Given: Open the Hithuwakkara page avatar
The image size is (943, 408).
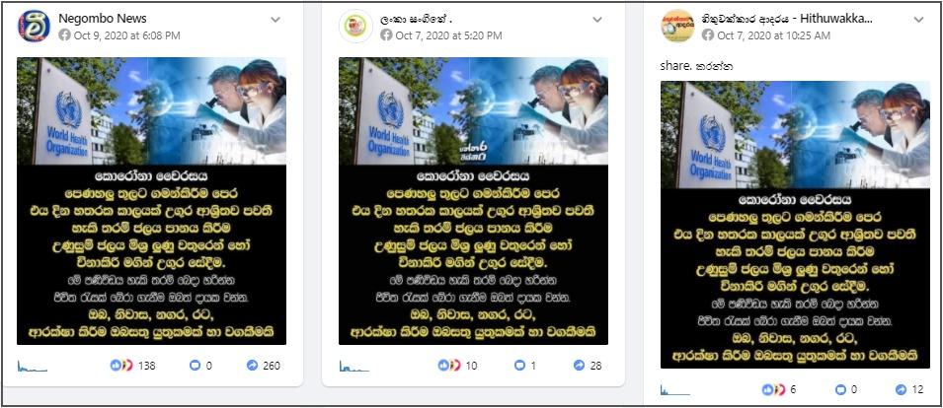Looking at the screenshot, I should pyautogui.click(x=677, y=26).
